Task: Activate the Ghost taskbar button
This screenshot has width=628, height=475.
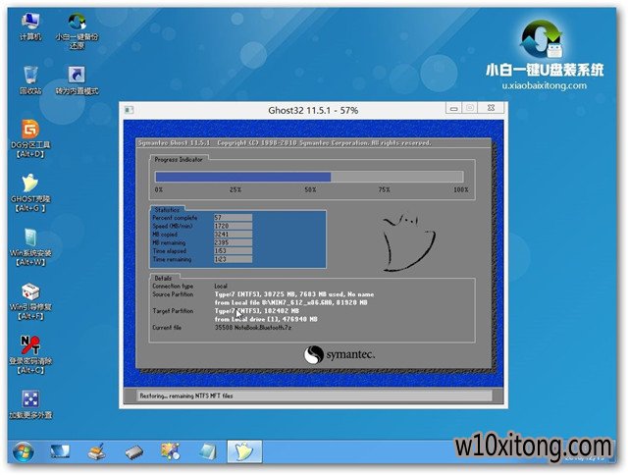Action: 244,451
